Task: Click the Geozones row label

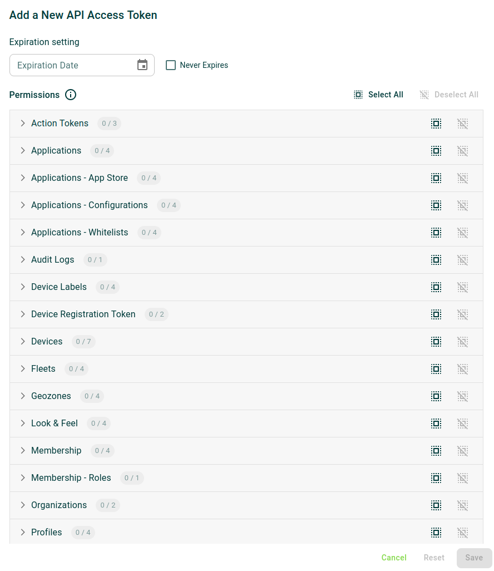Action: click(51, 396)
